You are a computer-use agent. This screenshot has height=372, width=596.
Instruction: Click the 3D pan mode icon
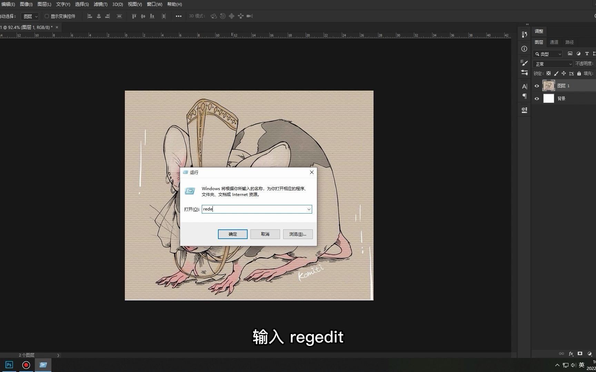click(232, 16)
